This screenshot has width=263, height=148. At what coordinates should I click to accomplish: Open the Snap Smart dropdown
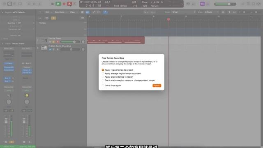184,12
